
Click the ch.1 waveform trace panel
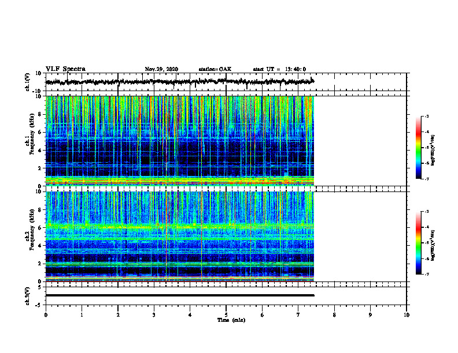pyautogui.click(x=226, y=82)
